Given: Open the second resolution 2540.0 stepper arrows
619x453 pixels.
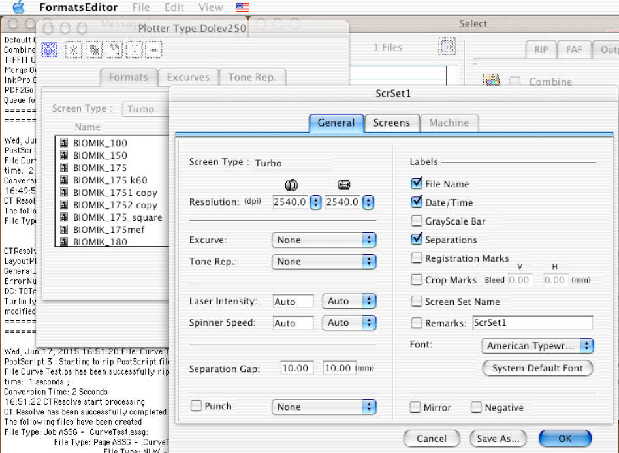Looking at the screenshot, I should click(x=368, y=202).
